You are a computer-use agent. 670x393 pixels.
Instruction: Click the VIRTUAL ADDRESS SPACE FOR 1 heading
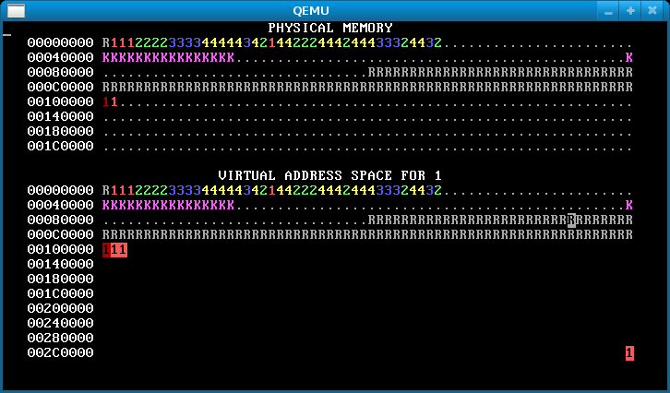coord(330,175)
